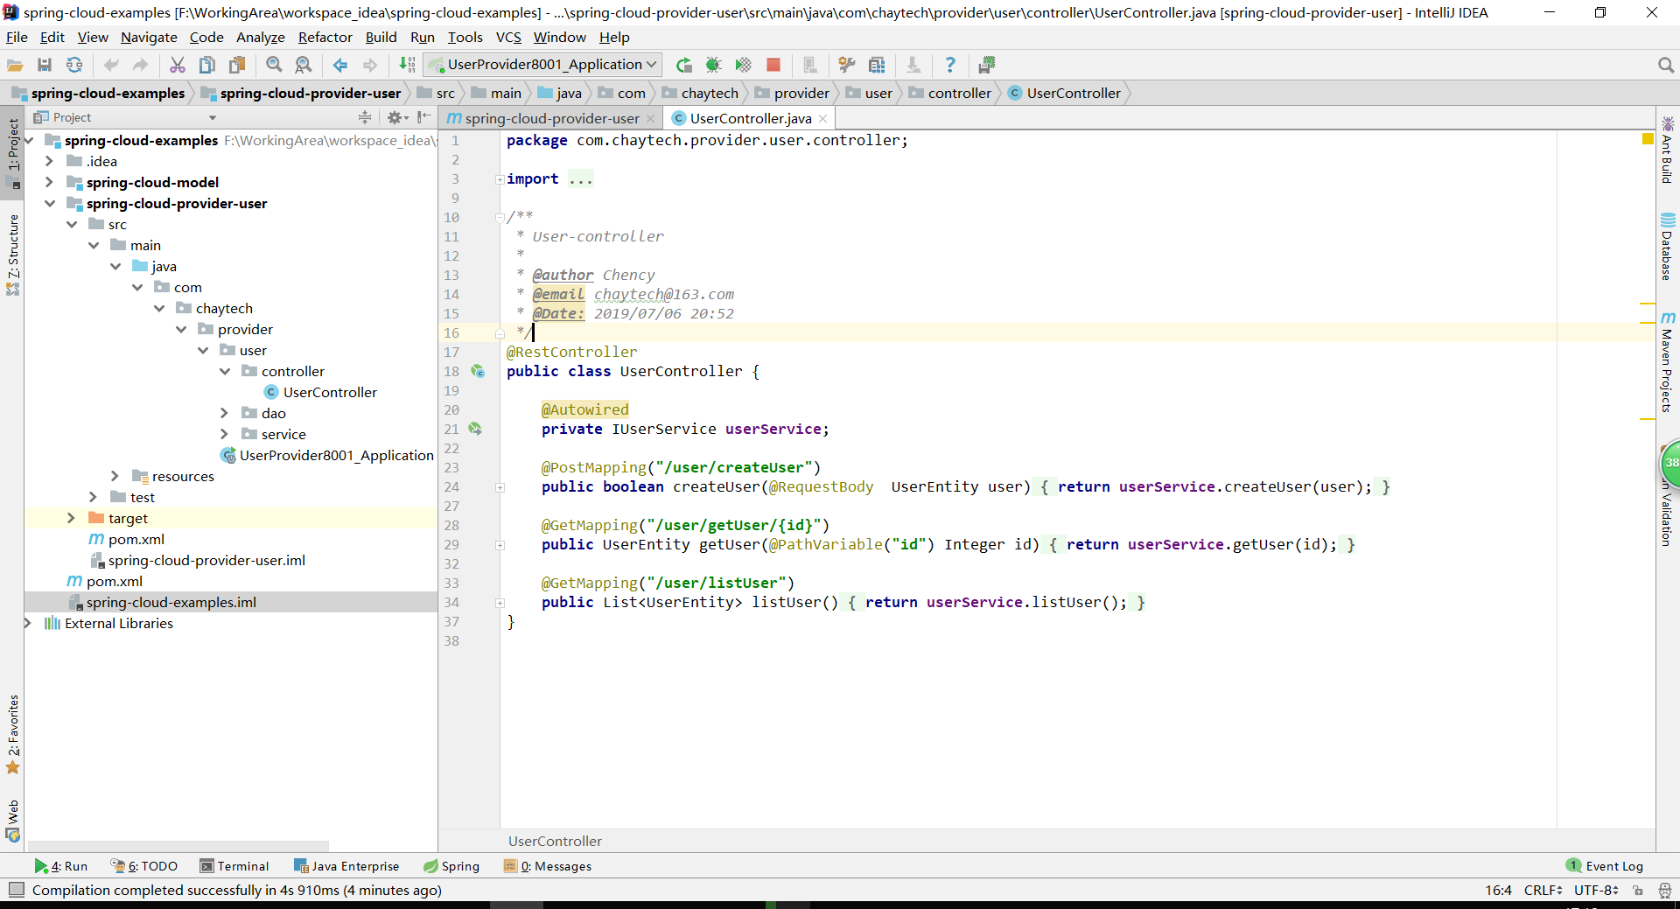1680x909 pixels.
Task: Open the Analyze menu
Action: (x=261, y=37)
